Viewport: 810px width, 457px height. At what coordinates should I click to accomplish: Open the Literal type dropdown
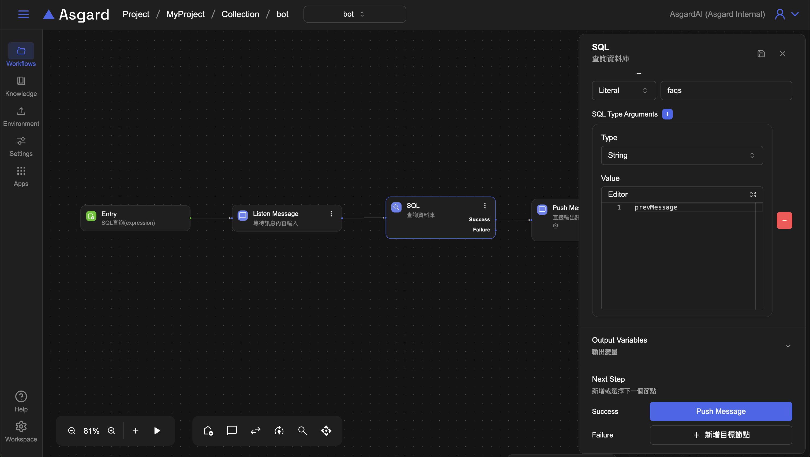click(x=624, y=91)
